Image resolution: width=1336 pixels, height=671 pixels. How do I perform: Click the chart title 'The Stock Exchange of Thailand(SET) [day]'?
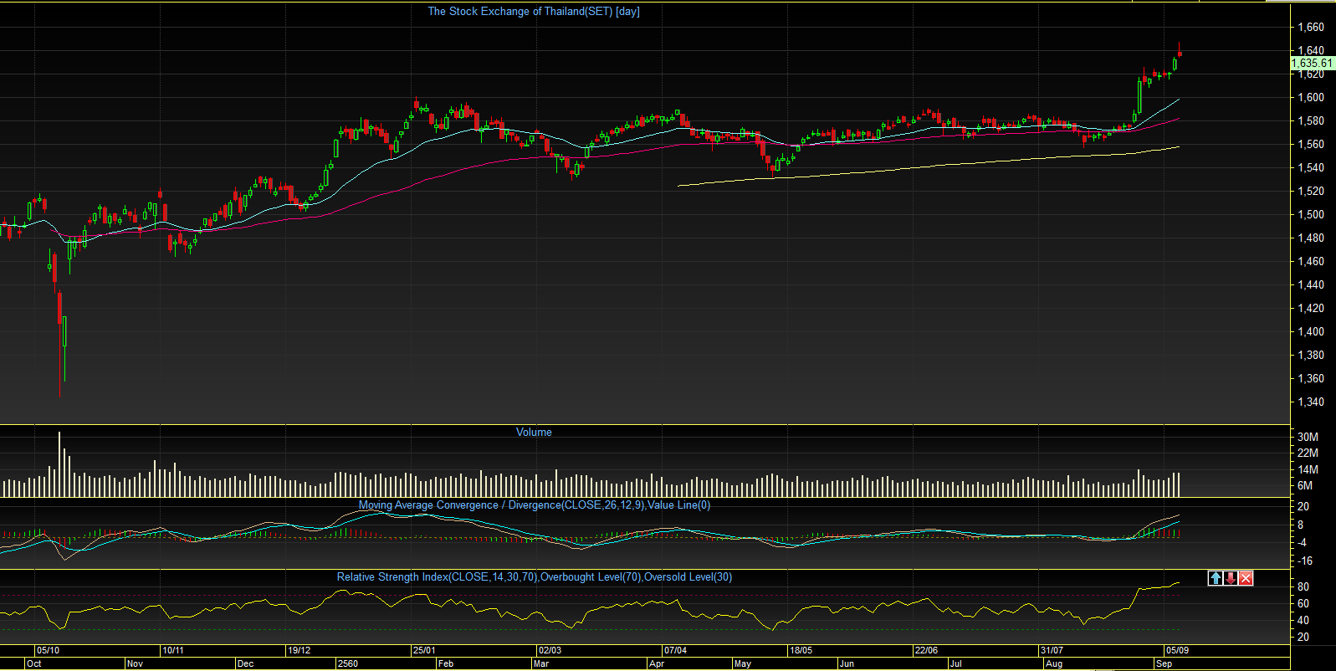534,11
